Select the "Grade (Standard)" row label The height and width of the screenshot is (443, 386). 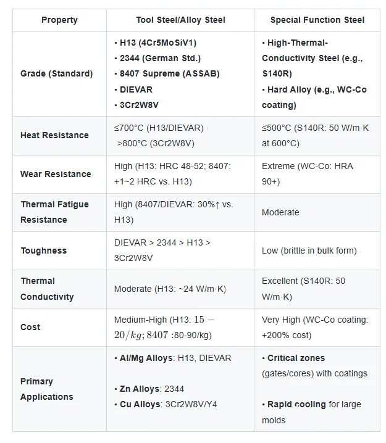(56, 73)
